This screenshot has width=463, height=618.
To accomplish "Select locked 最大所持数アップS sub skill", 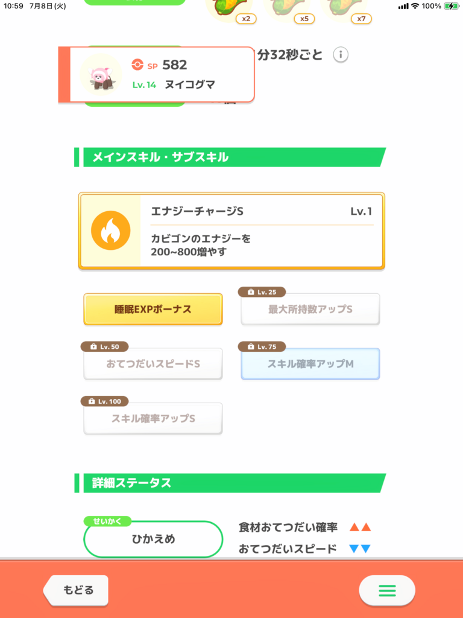I will [310, 310].
